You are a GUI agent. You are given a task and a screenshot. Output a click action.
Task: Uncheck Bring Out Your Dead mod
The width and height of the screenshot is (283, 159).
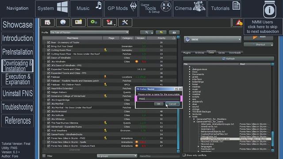click(49, 46)
